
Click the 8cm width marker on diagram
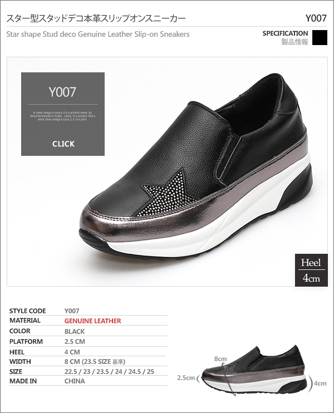coord(220,359)
